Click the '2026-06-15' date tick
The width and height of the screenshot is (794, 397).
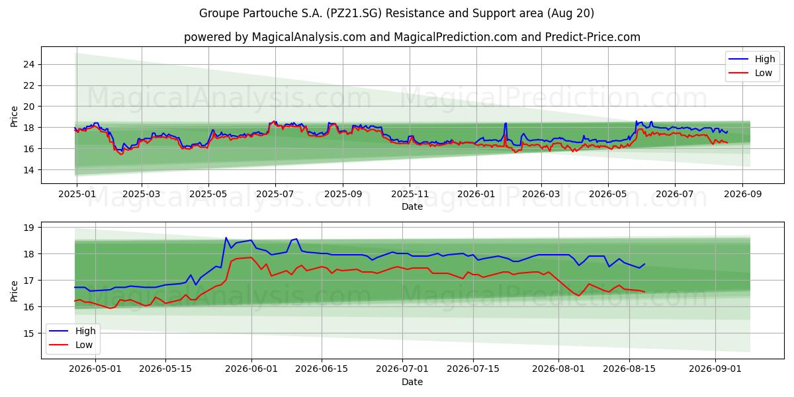(322, 369)
